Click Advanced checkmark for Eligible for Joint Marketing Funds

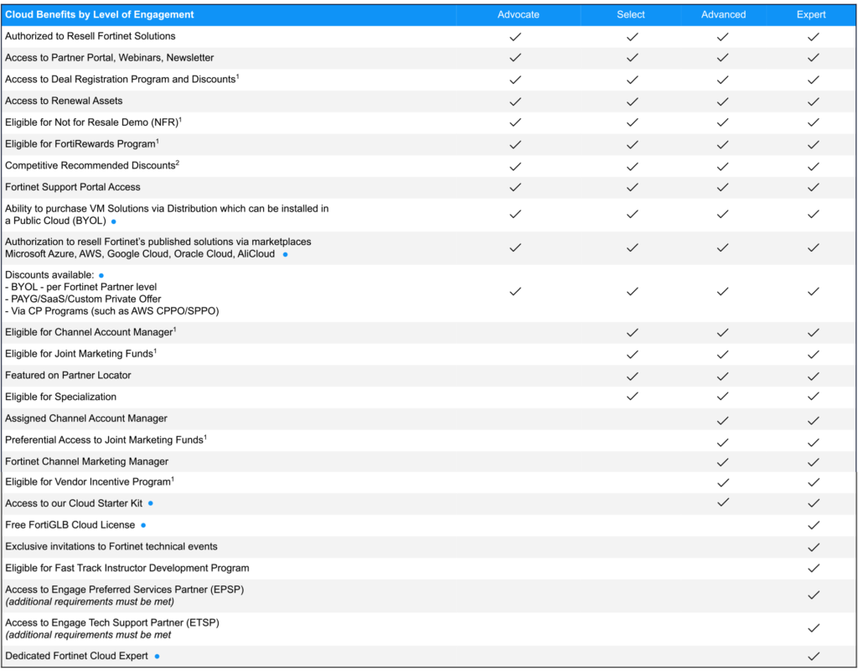pos(723,355)
